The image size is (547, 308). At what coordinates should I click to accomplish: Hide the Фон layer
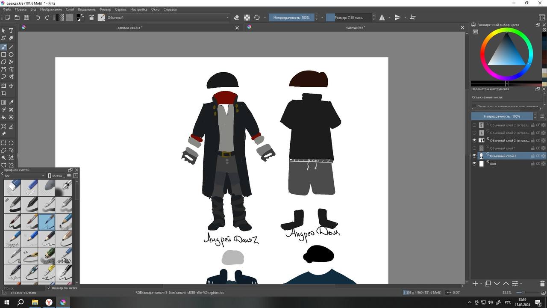pyautogui.click(x=474, y=164)
